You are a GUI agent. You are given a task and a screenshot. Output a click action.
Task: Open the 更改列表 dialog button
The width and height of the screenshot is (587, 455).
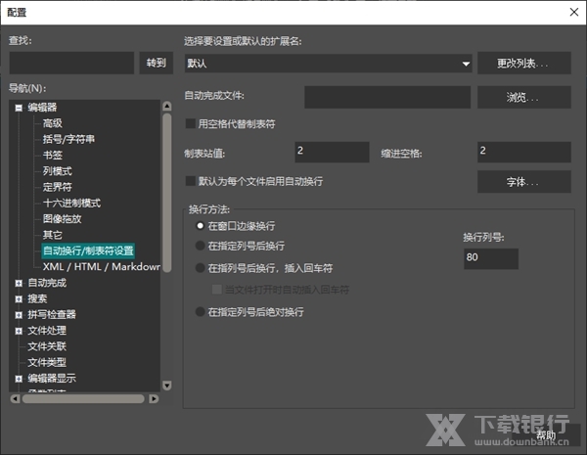[x=523, y=63]
